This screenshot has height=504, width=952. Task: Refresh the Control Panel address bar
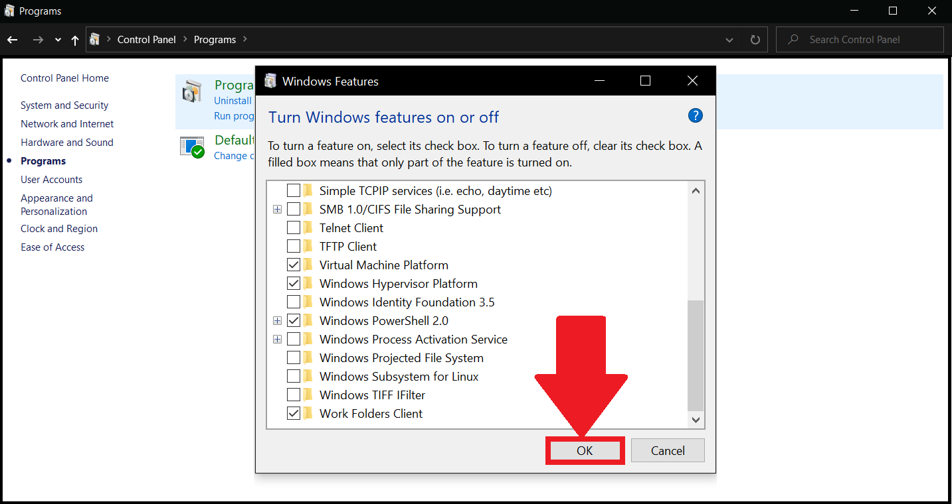pos(755,40)
